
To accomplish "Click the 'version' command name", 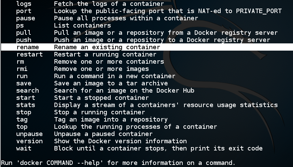I will coord(29,141).
